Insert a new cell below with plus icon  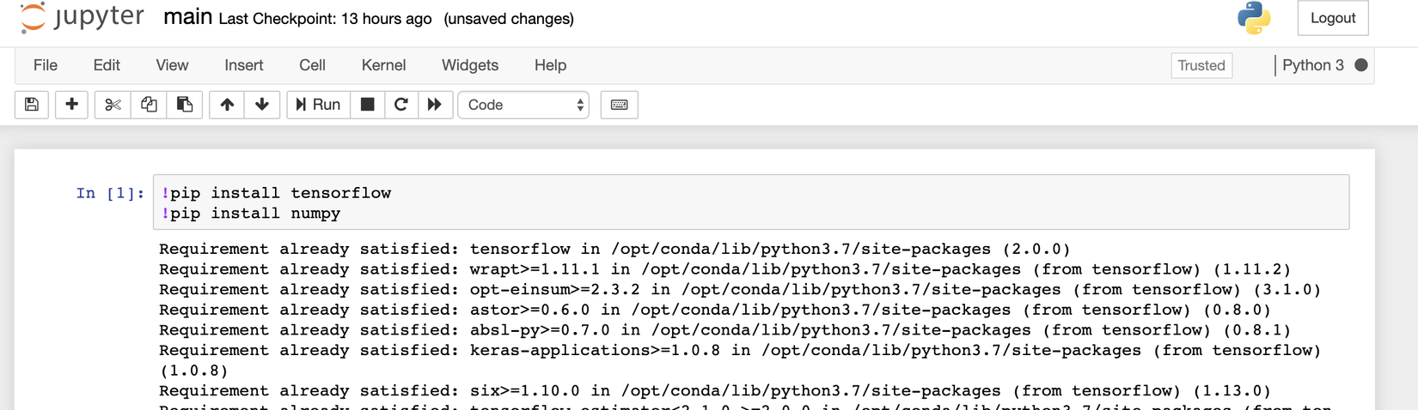coord(72,105)
